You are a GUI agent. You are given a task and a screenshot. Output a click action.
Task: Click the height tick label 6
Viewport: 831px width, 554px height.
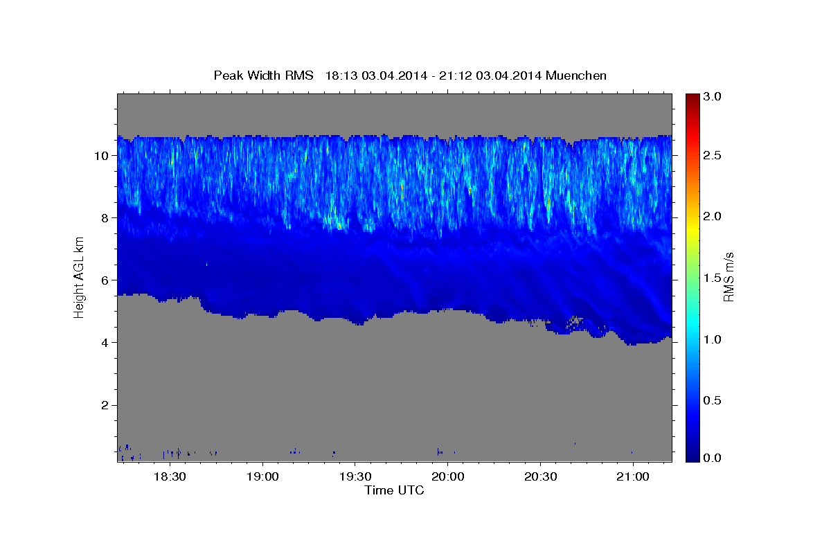pyautogui.click(x=105, y=280)
